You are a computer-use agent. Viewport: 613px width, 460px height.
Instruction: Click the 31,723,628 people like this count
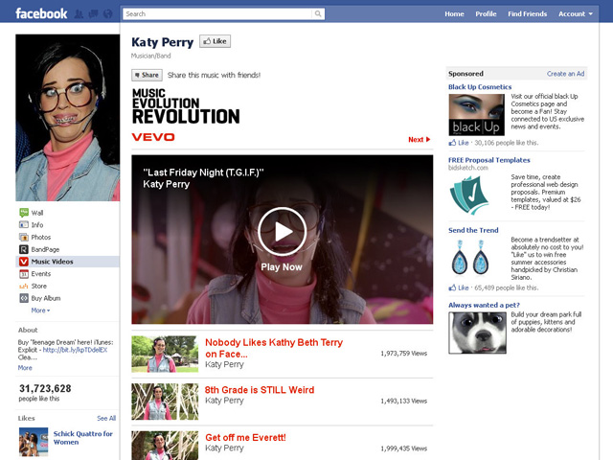(x=45, y=393)
